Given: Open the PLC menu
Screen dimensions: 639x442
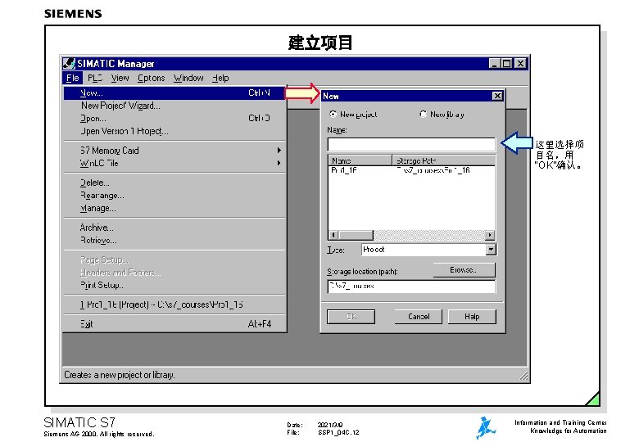Looking at the screenshot, I should (x=95, y=78).
